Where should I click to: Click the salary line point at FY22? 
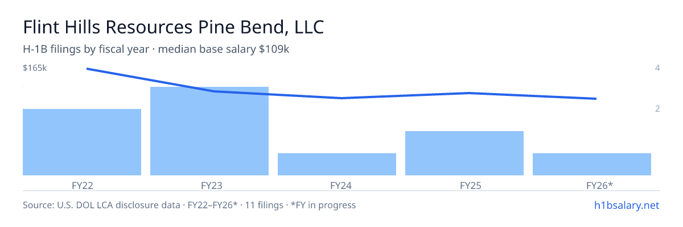pos(87,69)
